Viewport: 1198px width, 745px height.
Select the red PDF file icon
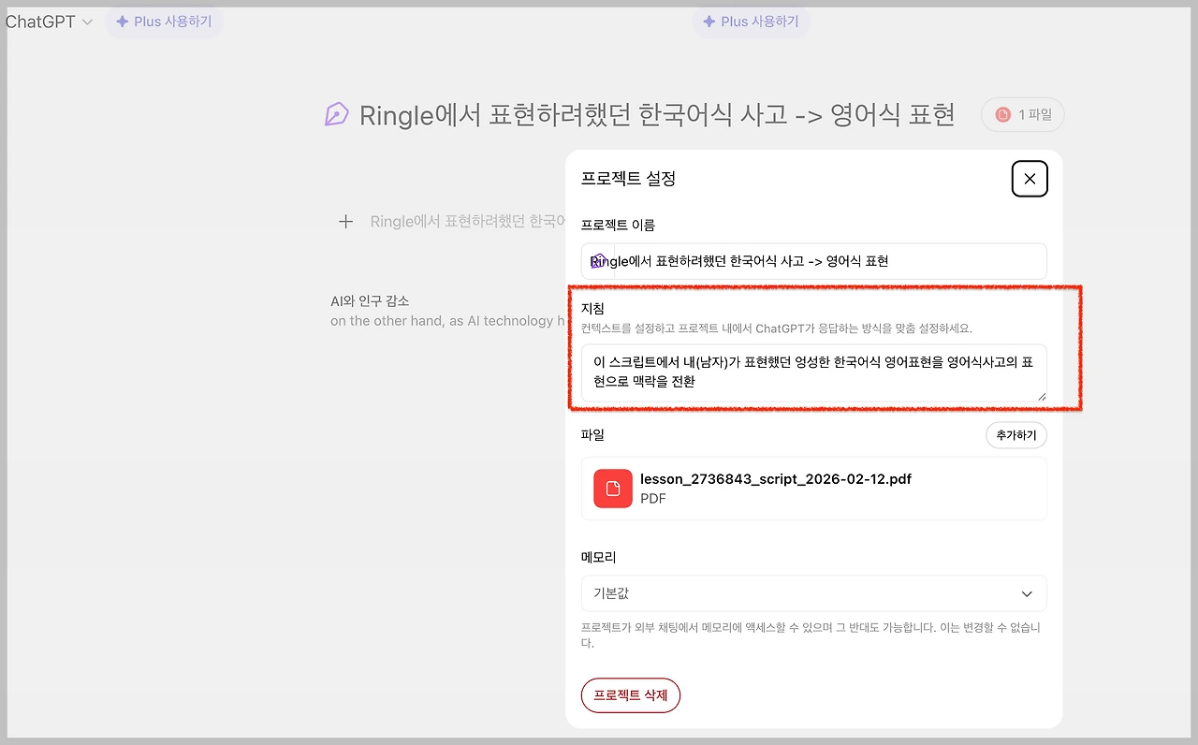pos(613,489)
